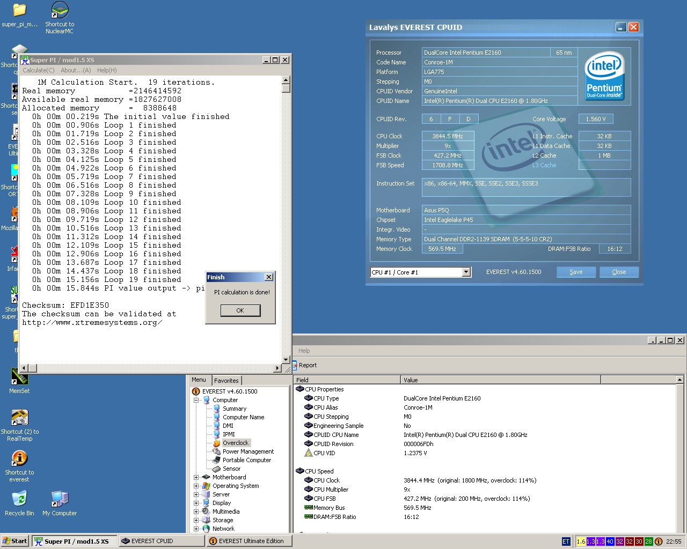
Task: Click the Memory Bus RAM icon
Action: 309,508
